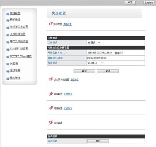Click arrow icon beside 快速配置 menu

(x=8, y=14)
